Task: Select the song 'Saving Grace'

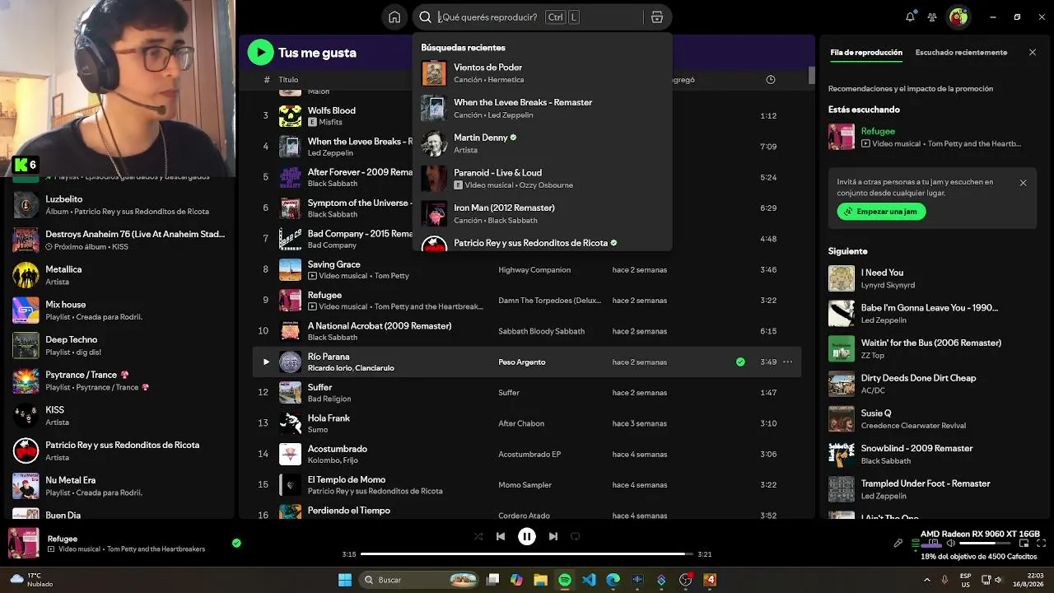Action: [334, 264]
